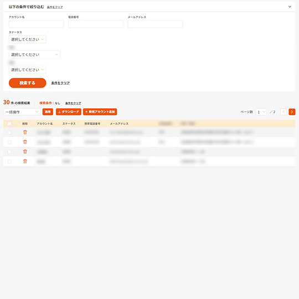Click the 適用 apply button
Image resolution: width=299 pixels, height=299 pixels.
(x=48, y=112)
